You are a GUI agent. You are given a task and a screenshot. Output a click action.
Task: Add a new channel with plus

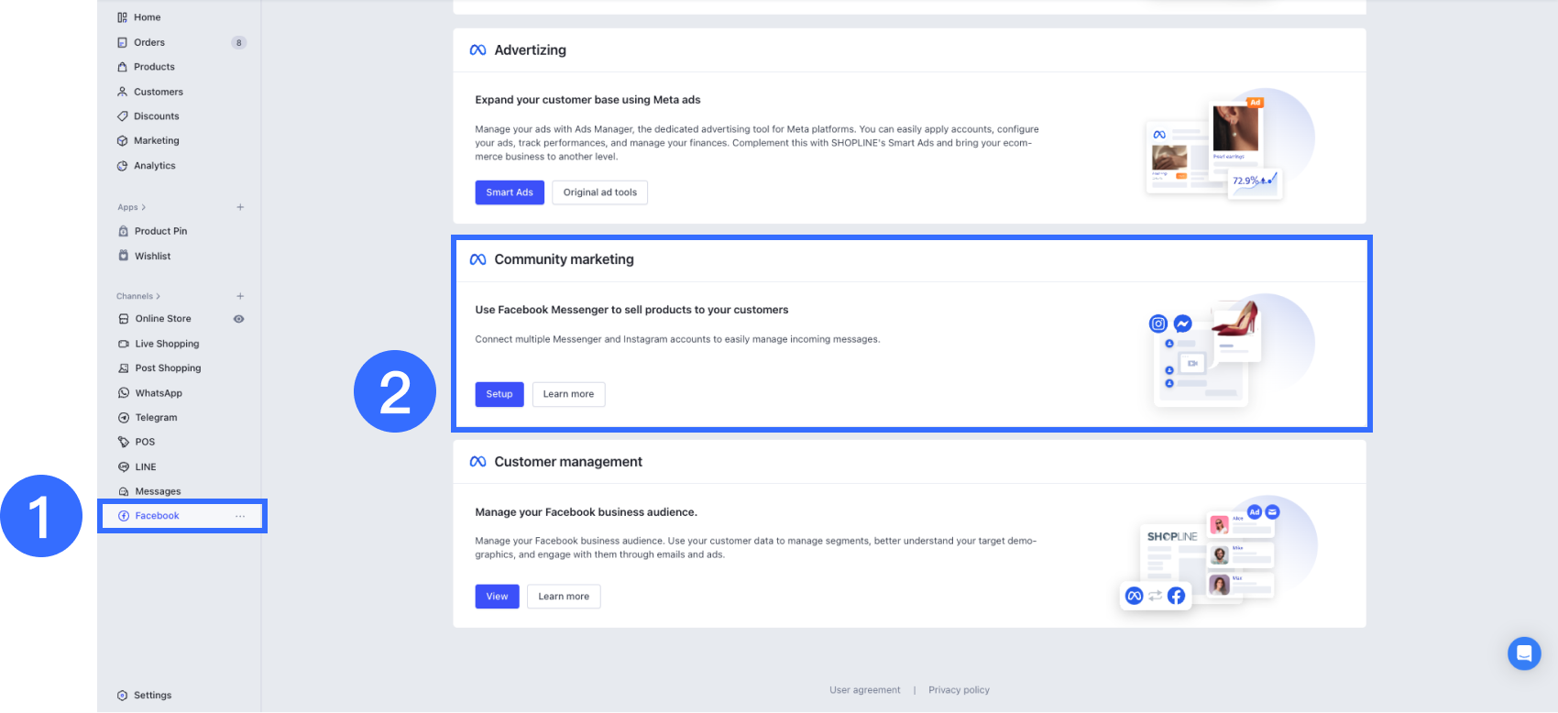pos(240,296)
